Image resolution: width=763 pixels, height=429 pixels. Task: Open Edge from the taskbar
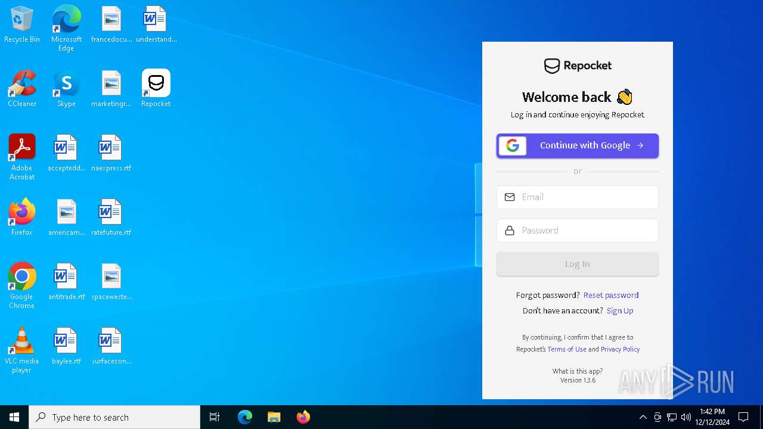coord(245,417)
